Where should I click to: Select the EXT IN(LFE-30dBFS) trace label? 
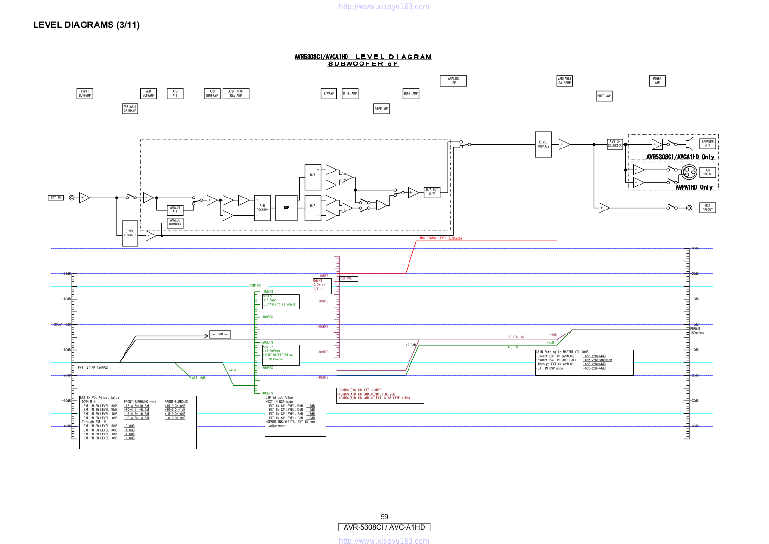(93, 368)
